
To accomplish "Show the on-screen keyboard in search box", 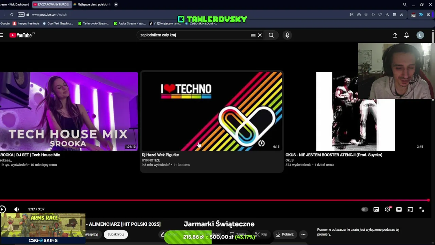I will (x=253, y=35).
